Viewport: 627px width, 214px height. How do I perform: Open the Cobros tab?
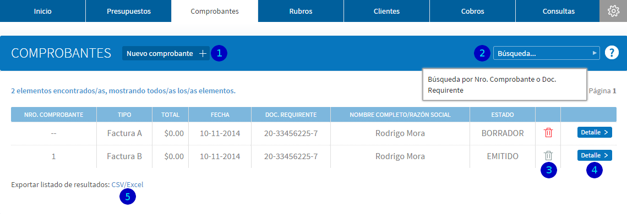tap(473, 11)
